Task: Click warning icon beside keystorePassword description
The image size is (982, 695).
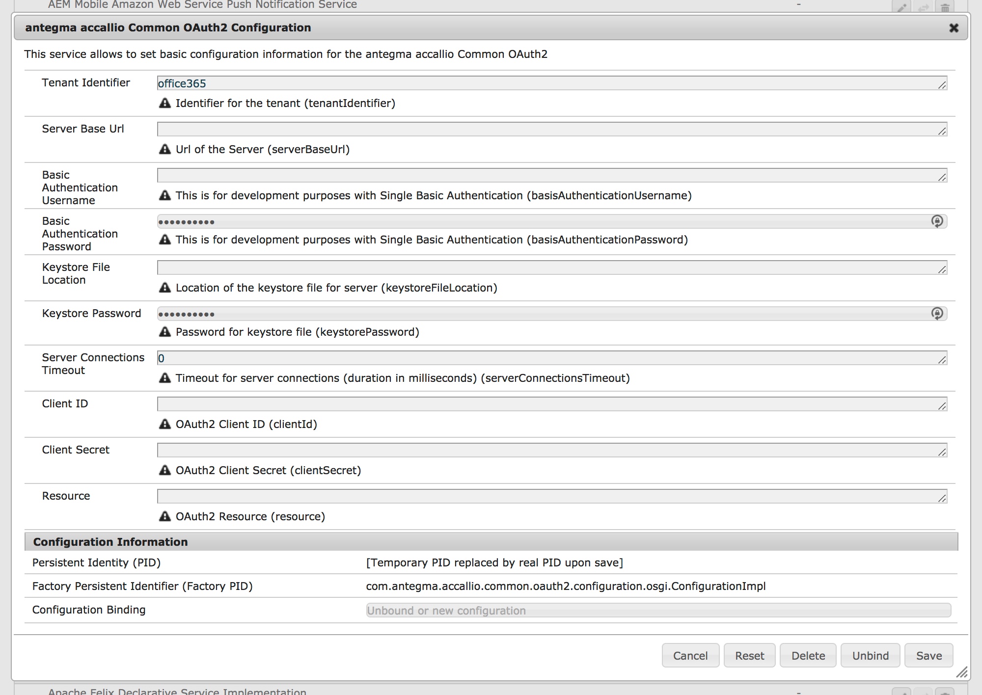Action: point(165,332)
